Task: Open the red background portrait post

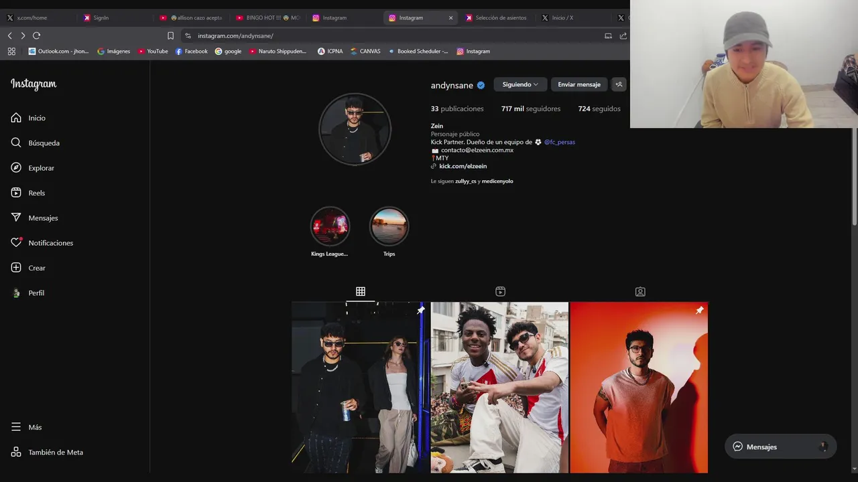Action: [x=639, y=388]
